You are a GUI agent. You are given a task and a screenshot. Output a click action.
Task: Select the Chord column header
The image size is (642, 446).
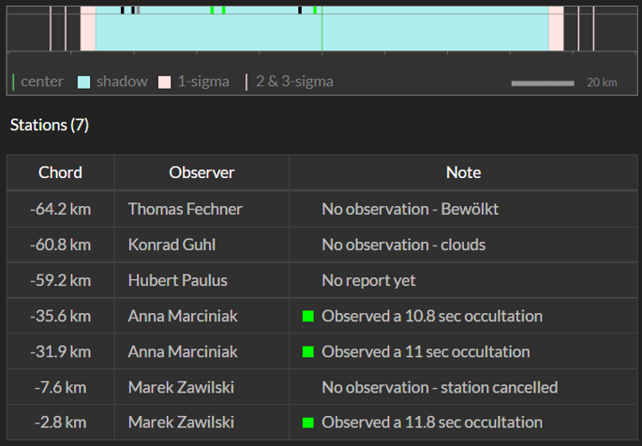tap(60, 172)
